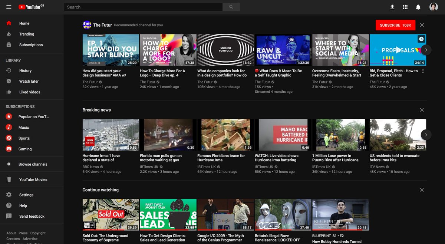The width and height of the screenshot is (445, 244).
Task: Click the Music channel icon
Action: 9,128
